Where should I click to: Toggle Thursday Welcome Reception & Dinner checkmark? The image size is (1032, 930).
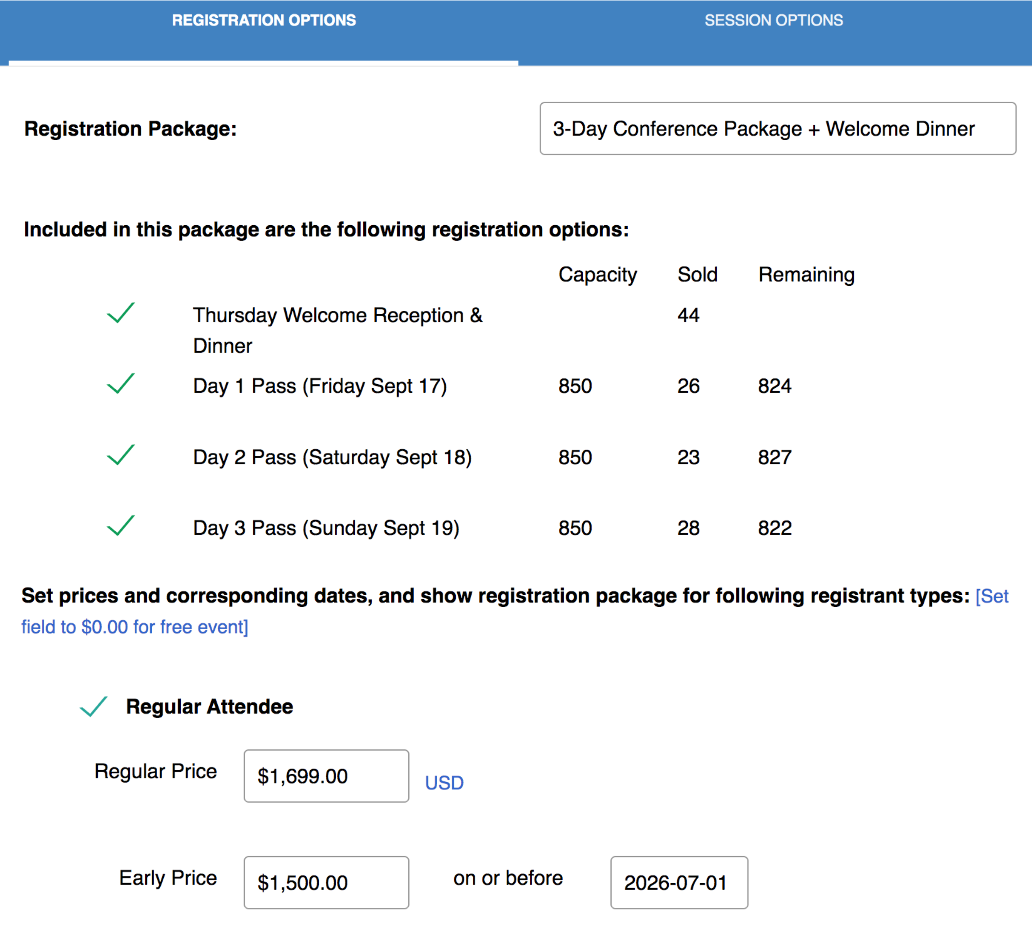pos(121,313)
